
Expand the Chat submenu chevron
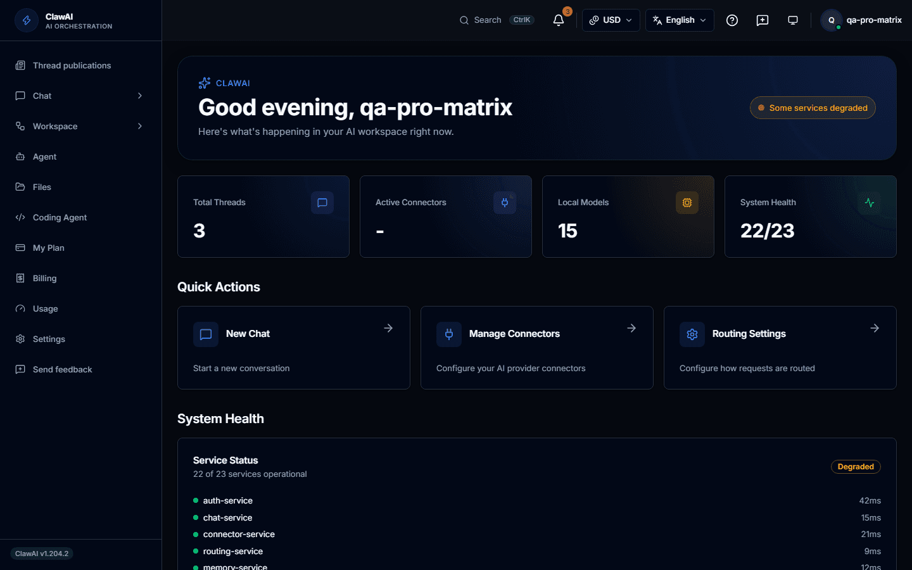point(140,96)
